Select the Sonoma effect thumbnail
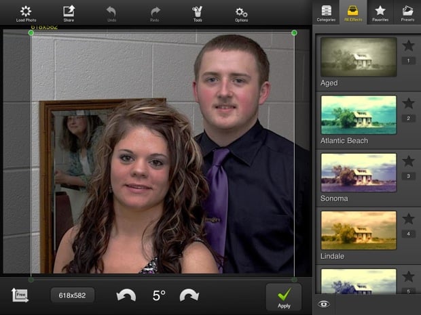421x315 pixels. coord(359,173)
